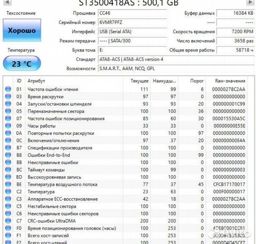Click the status icon for Таймаут команды
The height and width of the screenshot is (244, 256).
[8, 169]
